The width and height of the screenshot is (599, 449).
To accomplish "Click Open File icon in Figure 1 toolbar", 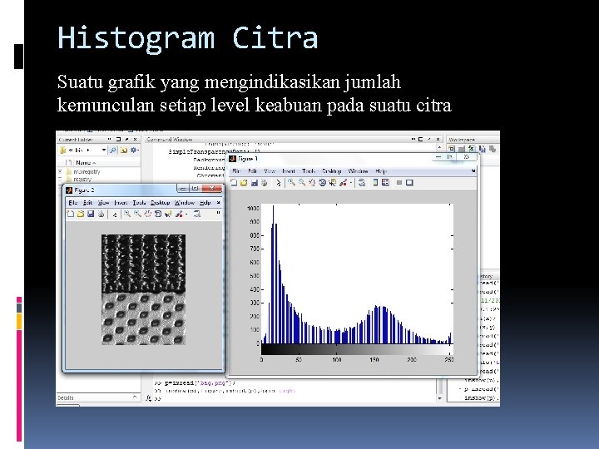I will click(x=244, y=183).
